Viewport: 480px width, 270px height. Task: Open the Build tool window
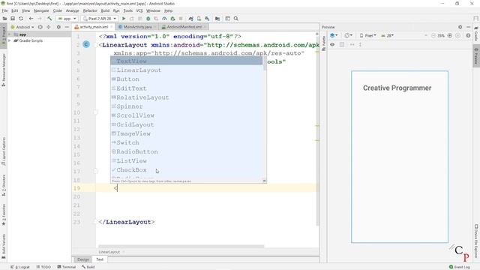click(88, 267)
